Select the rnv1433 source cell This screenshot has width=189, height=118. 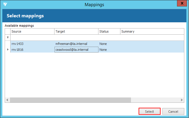click(x=32, y=44)
